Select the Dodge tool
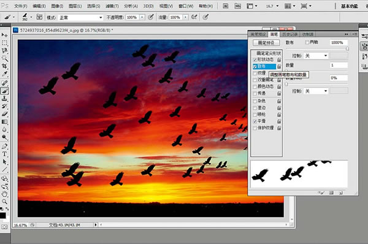The image size is (368, 244). click(4, 137)
